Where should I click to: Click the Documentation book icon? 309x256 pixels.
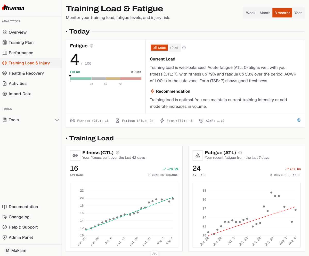5,207
